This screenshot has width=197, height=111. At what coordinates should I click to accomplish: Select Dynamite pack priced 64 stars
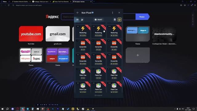pyautogui.click(x=83, y=45)
